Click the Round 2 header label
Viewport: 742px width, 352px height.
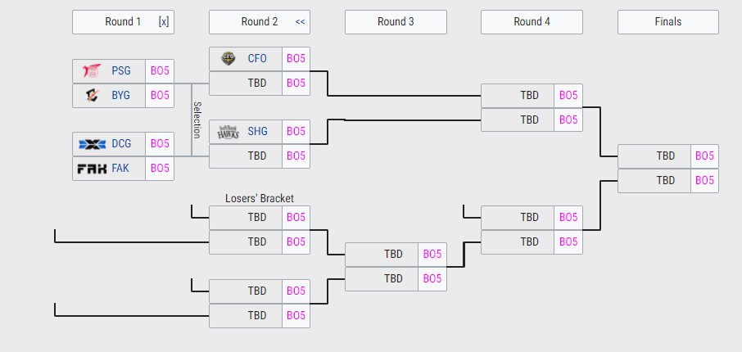(x=260, y=22)
